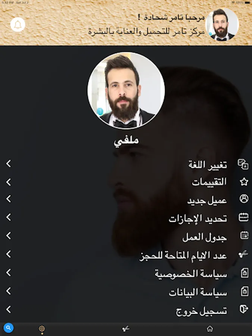Tap the small header avatar picture
252x336 pixels.
coord(222,24)
